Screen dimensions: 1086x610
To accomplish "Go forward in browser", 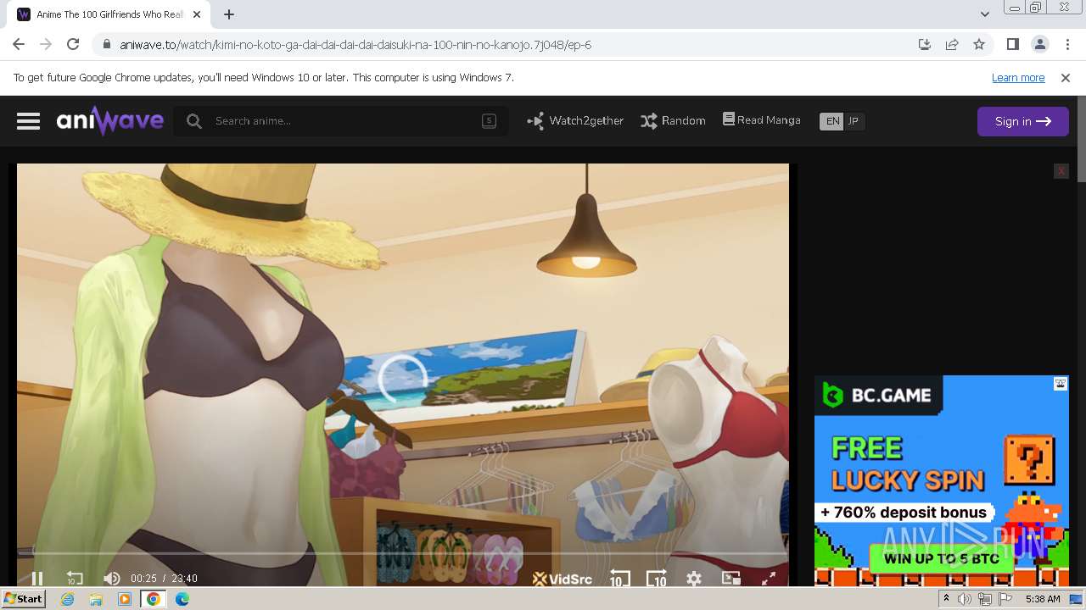I will pyautogui.click(x=46, y=44).
